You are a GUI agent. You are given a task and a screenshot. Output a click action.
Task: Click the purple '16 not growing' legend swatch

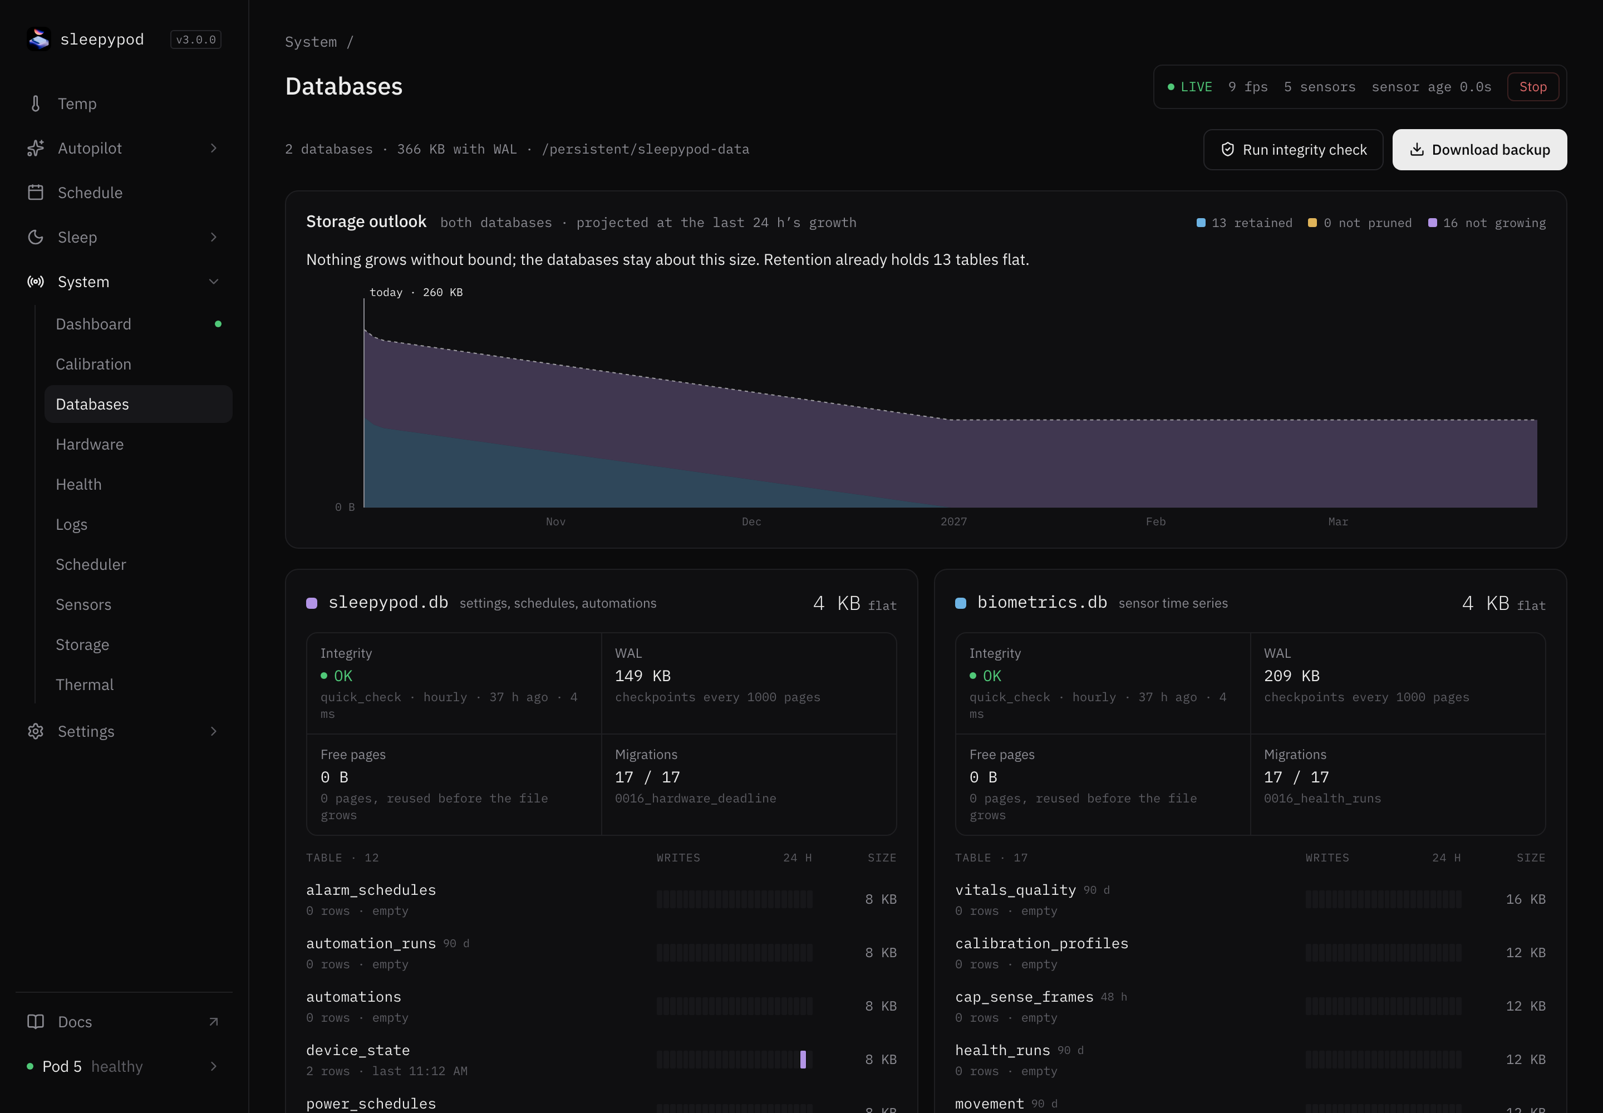[1432, 223]
